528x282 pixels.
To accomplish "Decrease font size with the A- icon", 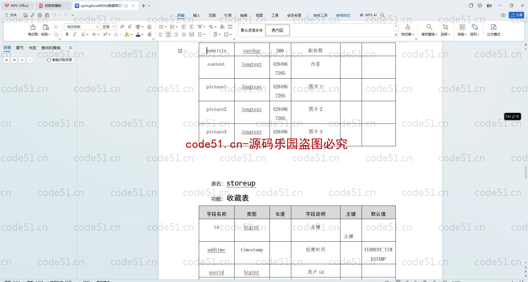I will pyautogui.click(x=130, y=27).
